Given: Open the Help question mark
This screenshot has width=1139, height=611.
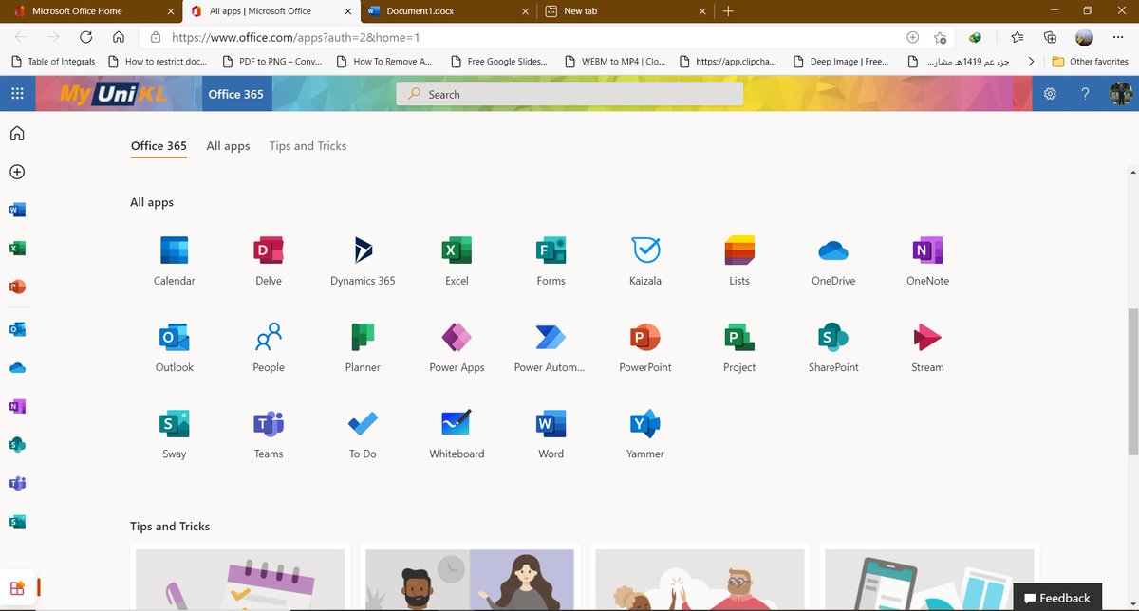Looking at the screenshot, I should [1086, 94].
